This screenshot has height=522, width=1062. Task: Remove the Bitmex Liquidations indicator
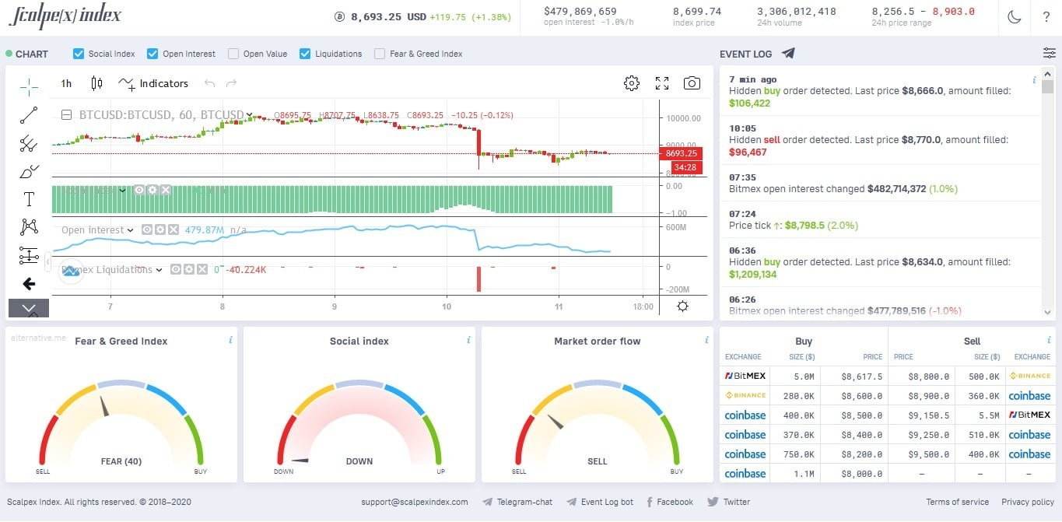(x=202, y=269)
